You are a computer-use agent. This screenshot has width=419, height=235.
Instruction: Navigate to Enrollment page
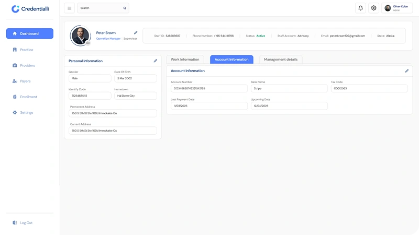pyautogui.click(x=28, y=97)
